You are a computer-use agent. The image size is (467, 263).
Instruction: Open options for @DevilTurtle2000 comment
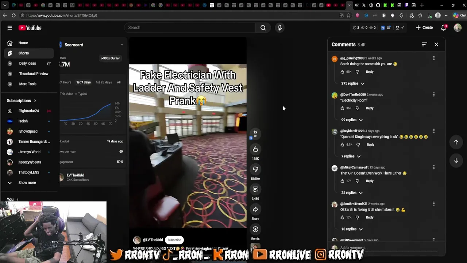(434, 95)
